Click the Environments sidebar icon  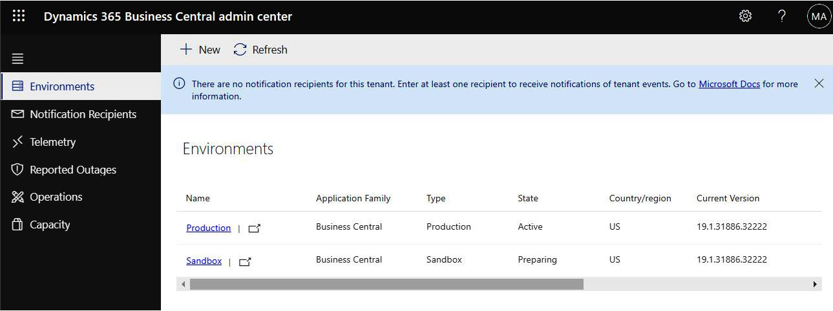[17, 86]
